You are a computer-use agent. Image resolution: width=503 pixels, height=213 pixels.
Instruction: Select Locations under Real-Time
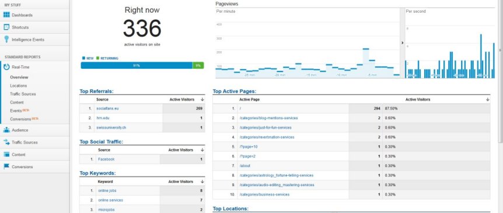tap(18, 86)
